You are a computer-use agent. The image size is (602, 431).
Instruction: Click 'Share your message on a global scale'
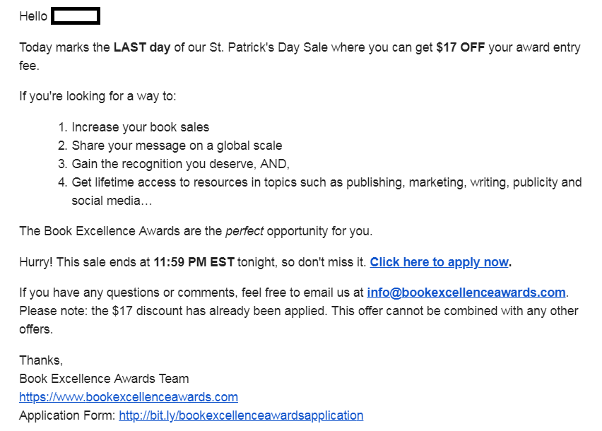(x=177, y=146)
